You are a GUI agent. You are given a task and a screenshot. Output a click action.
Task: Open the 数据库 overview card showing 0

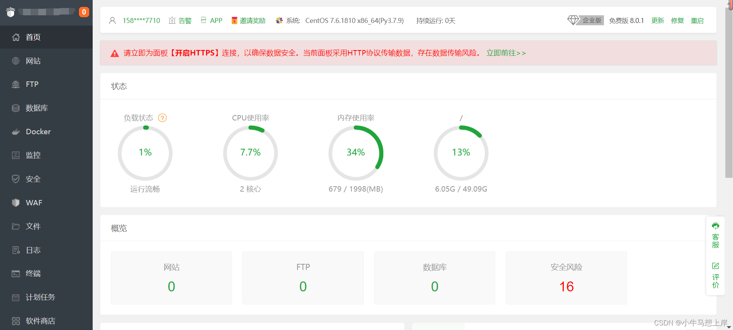pyautogui.click(x=435, y=278)
